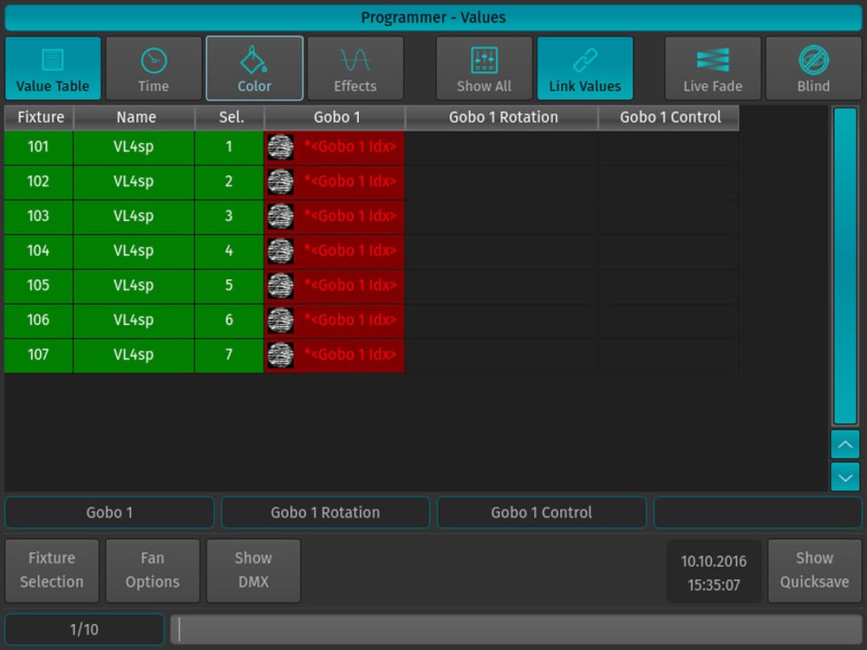Toggle Blind mode on
This screenshot has height=650, width=867.
(x=813, y=68)
